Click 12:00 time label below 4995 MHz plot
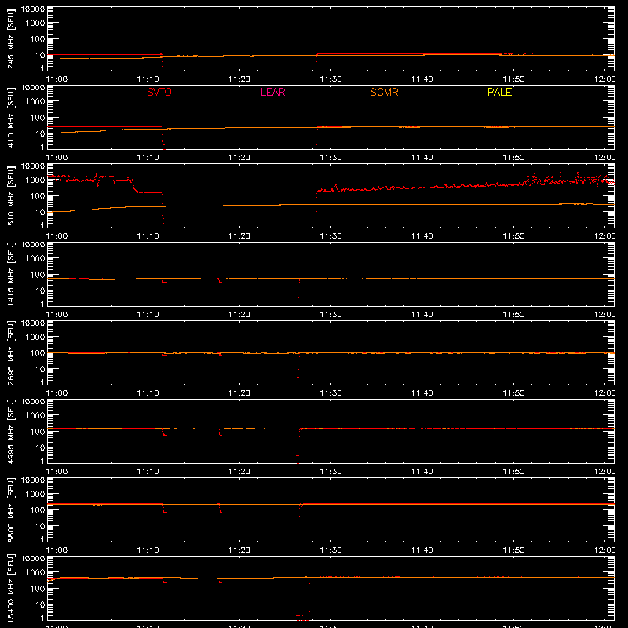This screenshot has width=628, height=628. tap(604, 472)
